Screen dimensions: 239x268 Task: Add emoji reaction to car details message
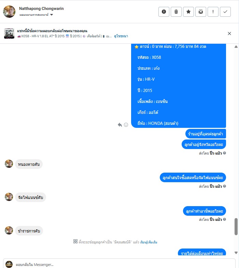(x=126, y=125)
